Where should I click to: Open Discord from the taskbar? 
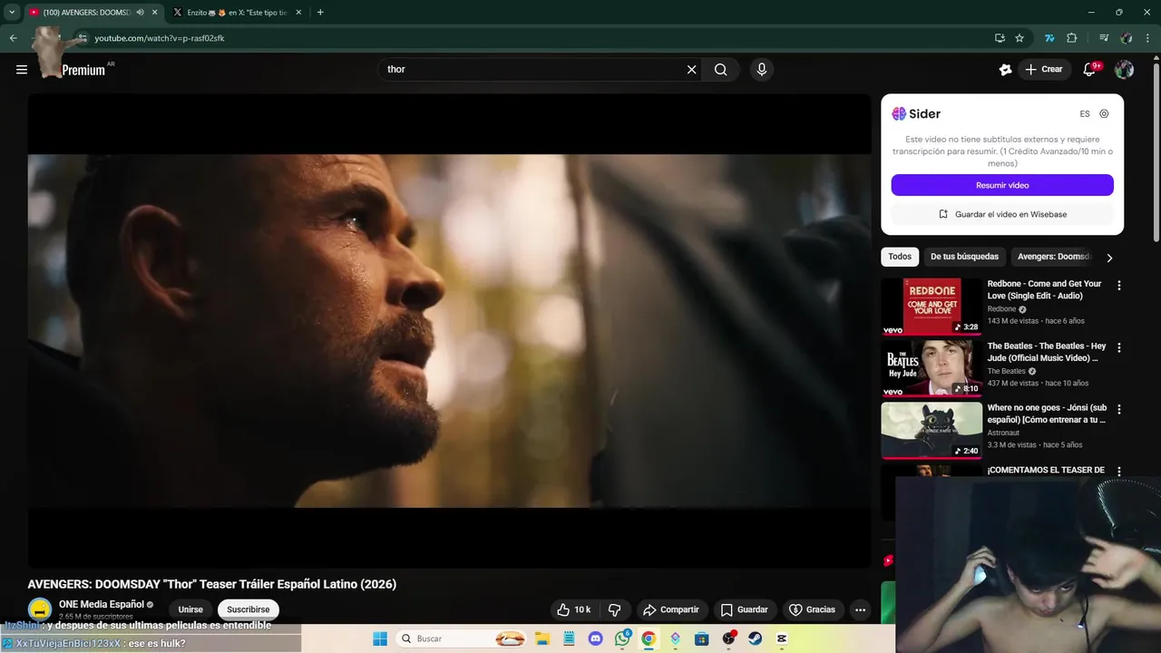pyautogui.click(x=595, y=638)
